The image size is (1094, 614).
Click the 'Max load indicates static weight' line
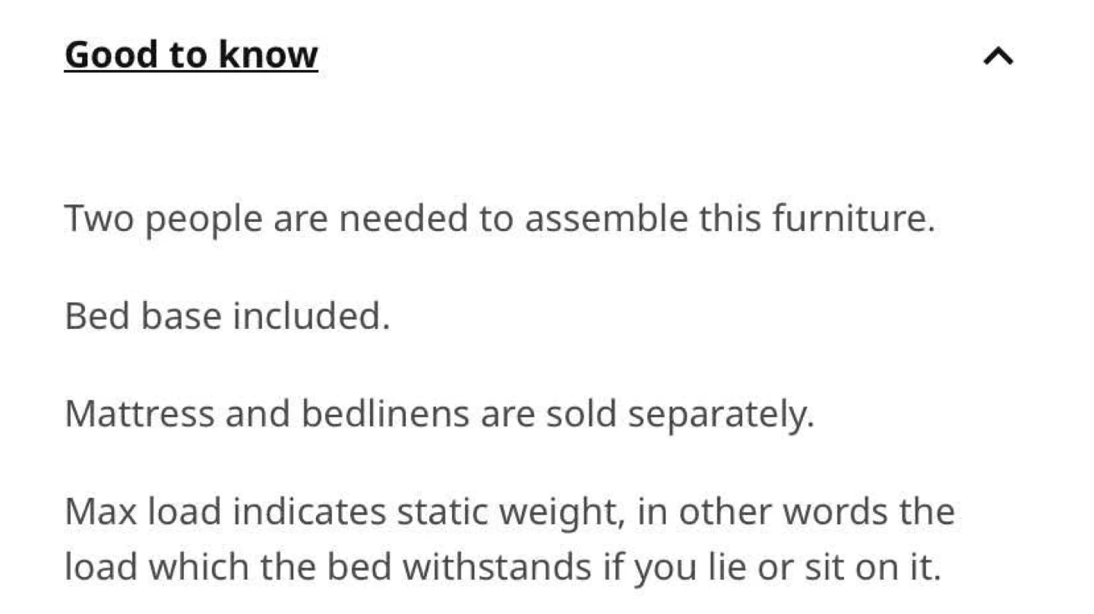coord(510,511)
